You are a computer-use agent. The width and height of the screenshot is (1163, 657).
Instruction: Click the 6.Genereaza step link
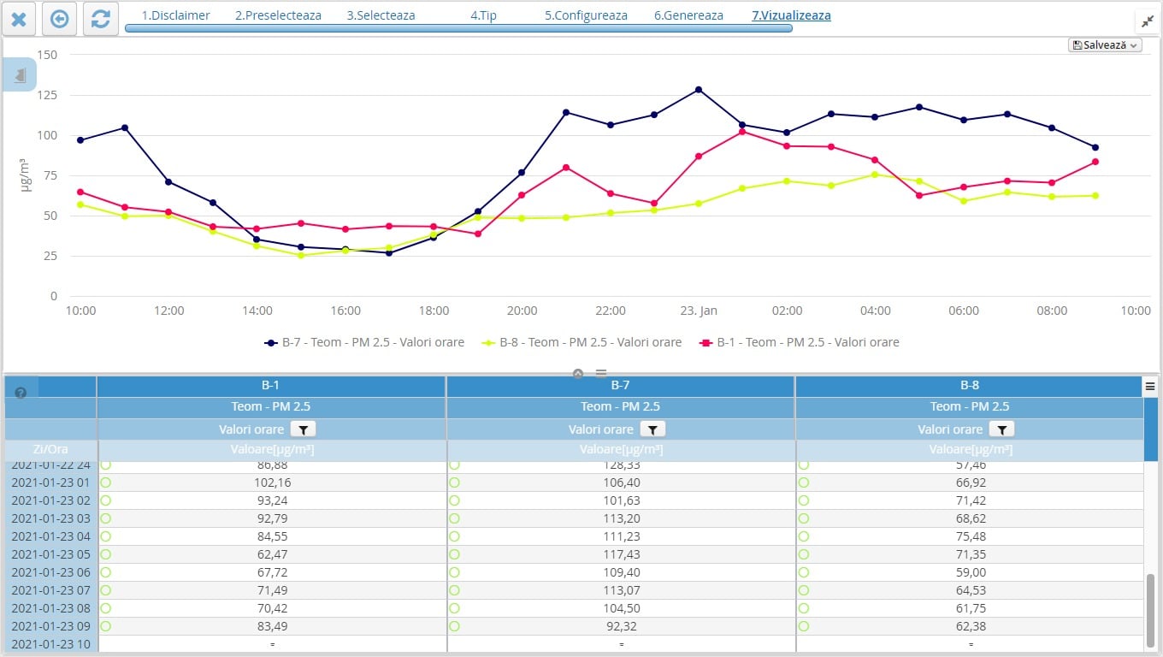[688, 15]
